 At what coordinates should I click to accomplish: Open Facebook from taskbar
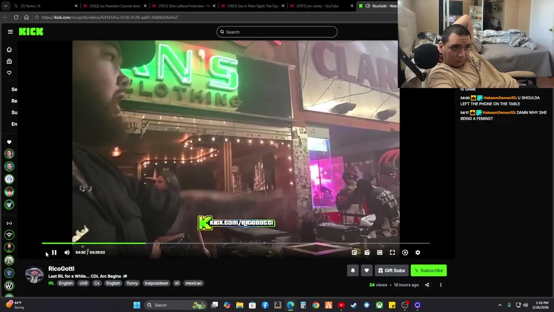point(265,305)
